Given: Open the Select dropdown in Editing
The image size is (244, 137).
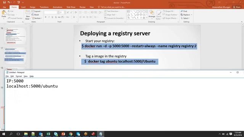Looking at the screenshot, I should coord(185,18).
